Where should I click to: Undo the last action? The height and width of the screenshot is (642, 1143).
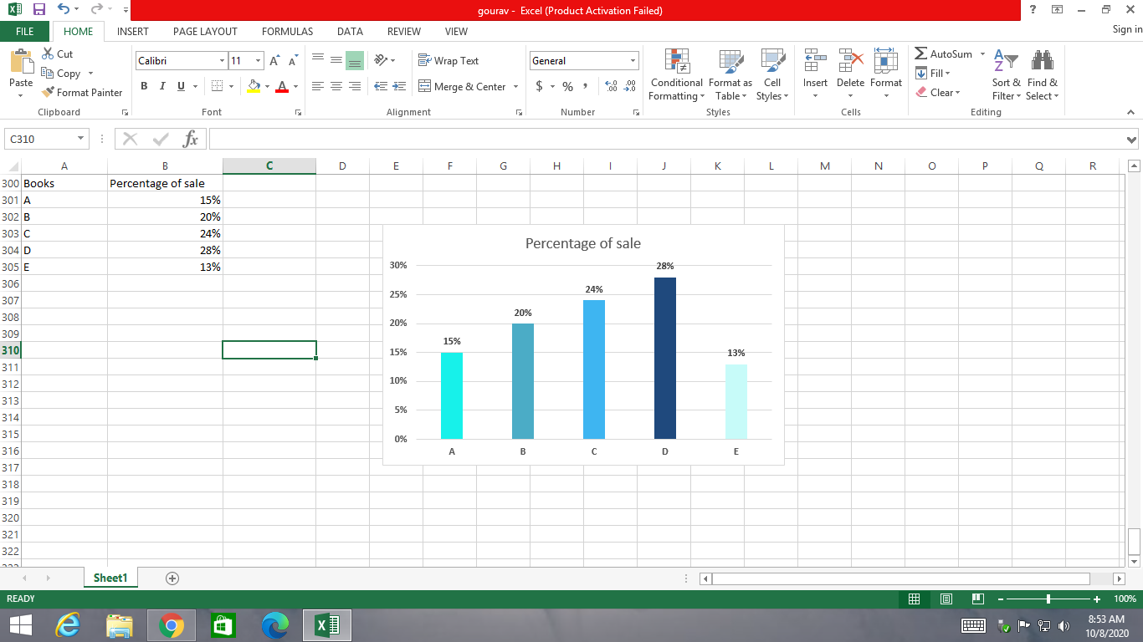(x=64, y=10)
